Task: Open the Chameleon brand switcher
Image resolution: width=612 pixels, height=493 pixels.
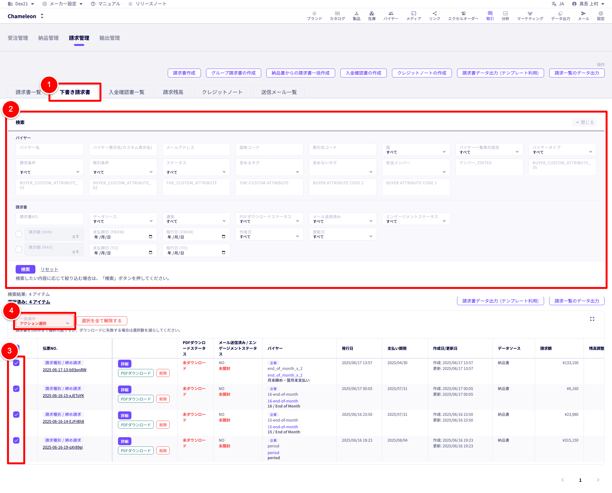Action: [x=26, y=16]
